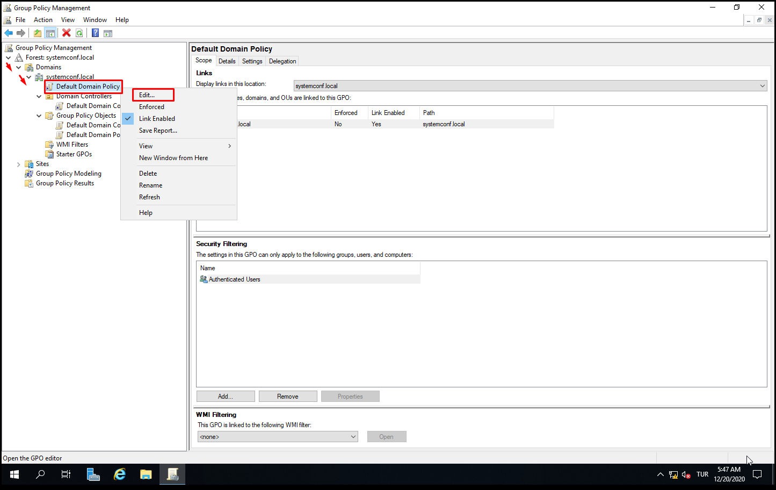Switch to the Delegation tab
Image resolution: width=776 pixels, height=490 pixels.
(282, 61)
